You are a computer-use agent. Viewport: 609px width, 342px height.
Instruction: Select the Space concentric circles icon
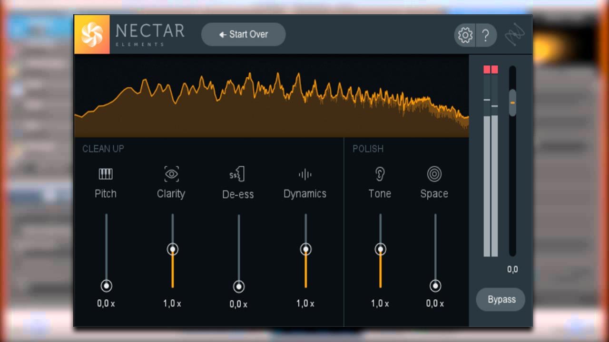click(x=434, y=174)
